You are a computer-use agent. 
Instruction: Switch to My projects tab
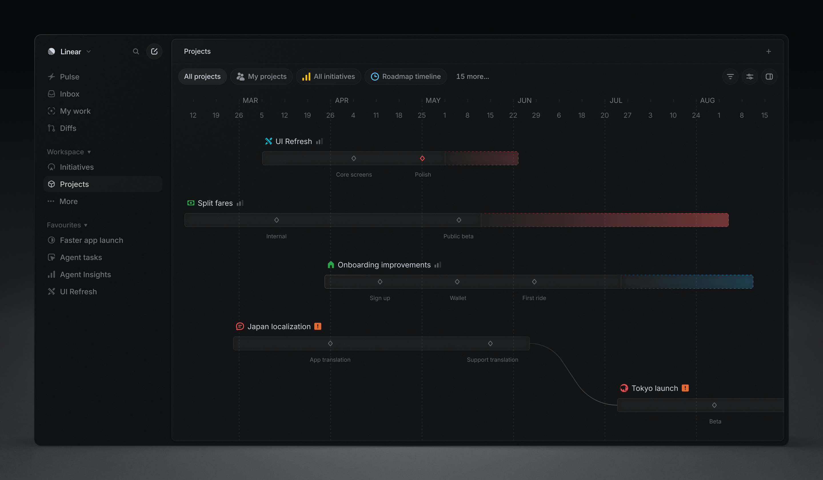[x=261, y=76]
